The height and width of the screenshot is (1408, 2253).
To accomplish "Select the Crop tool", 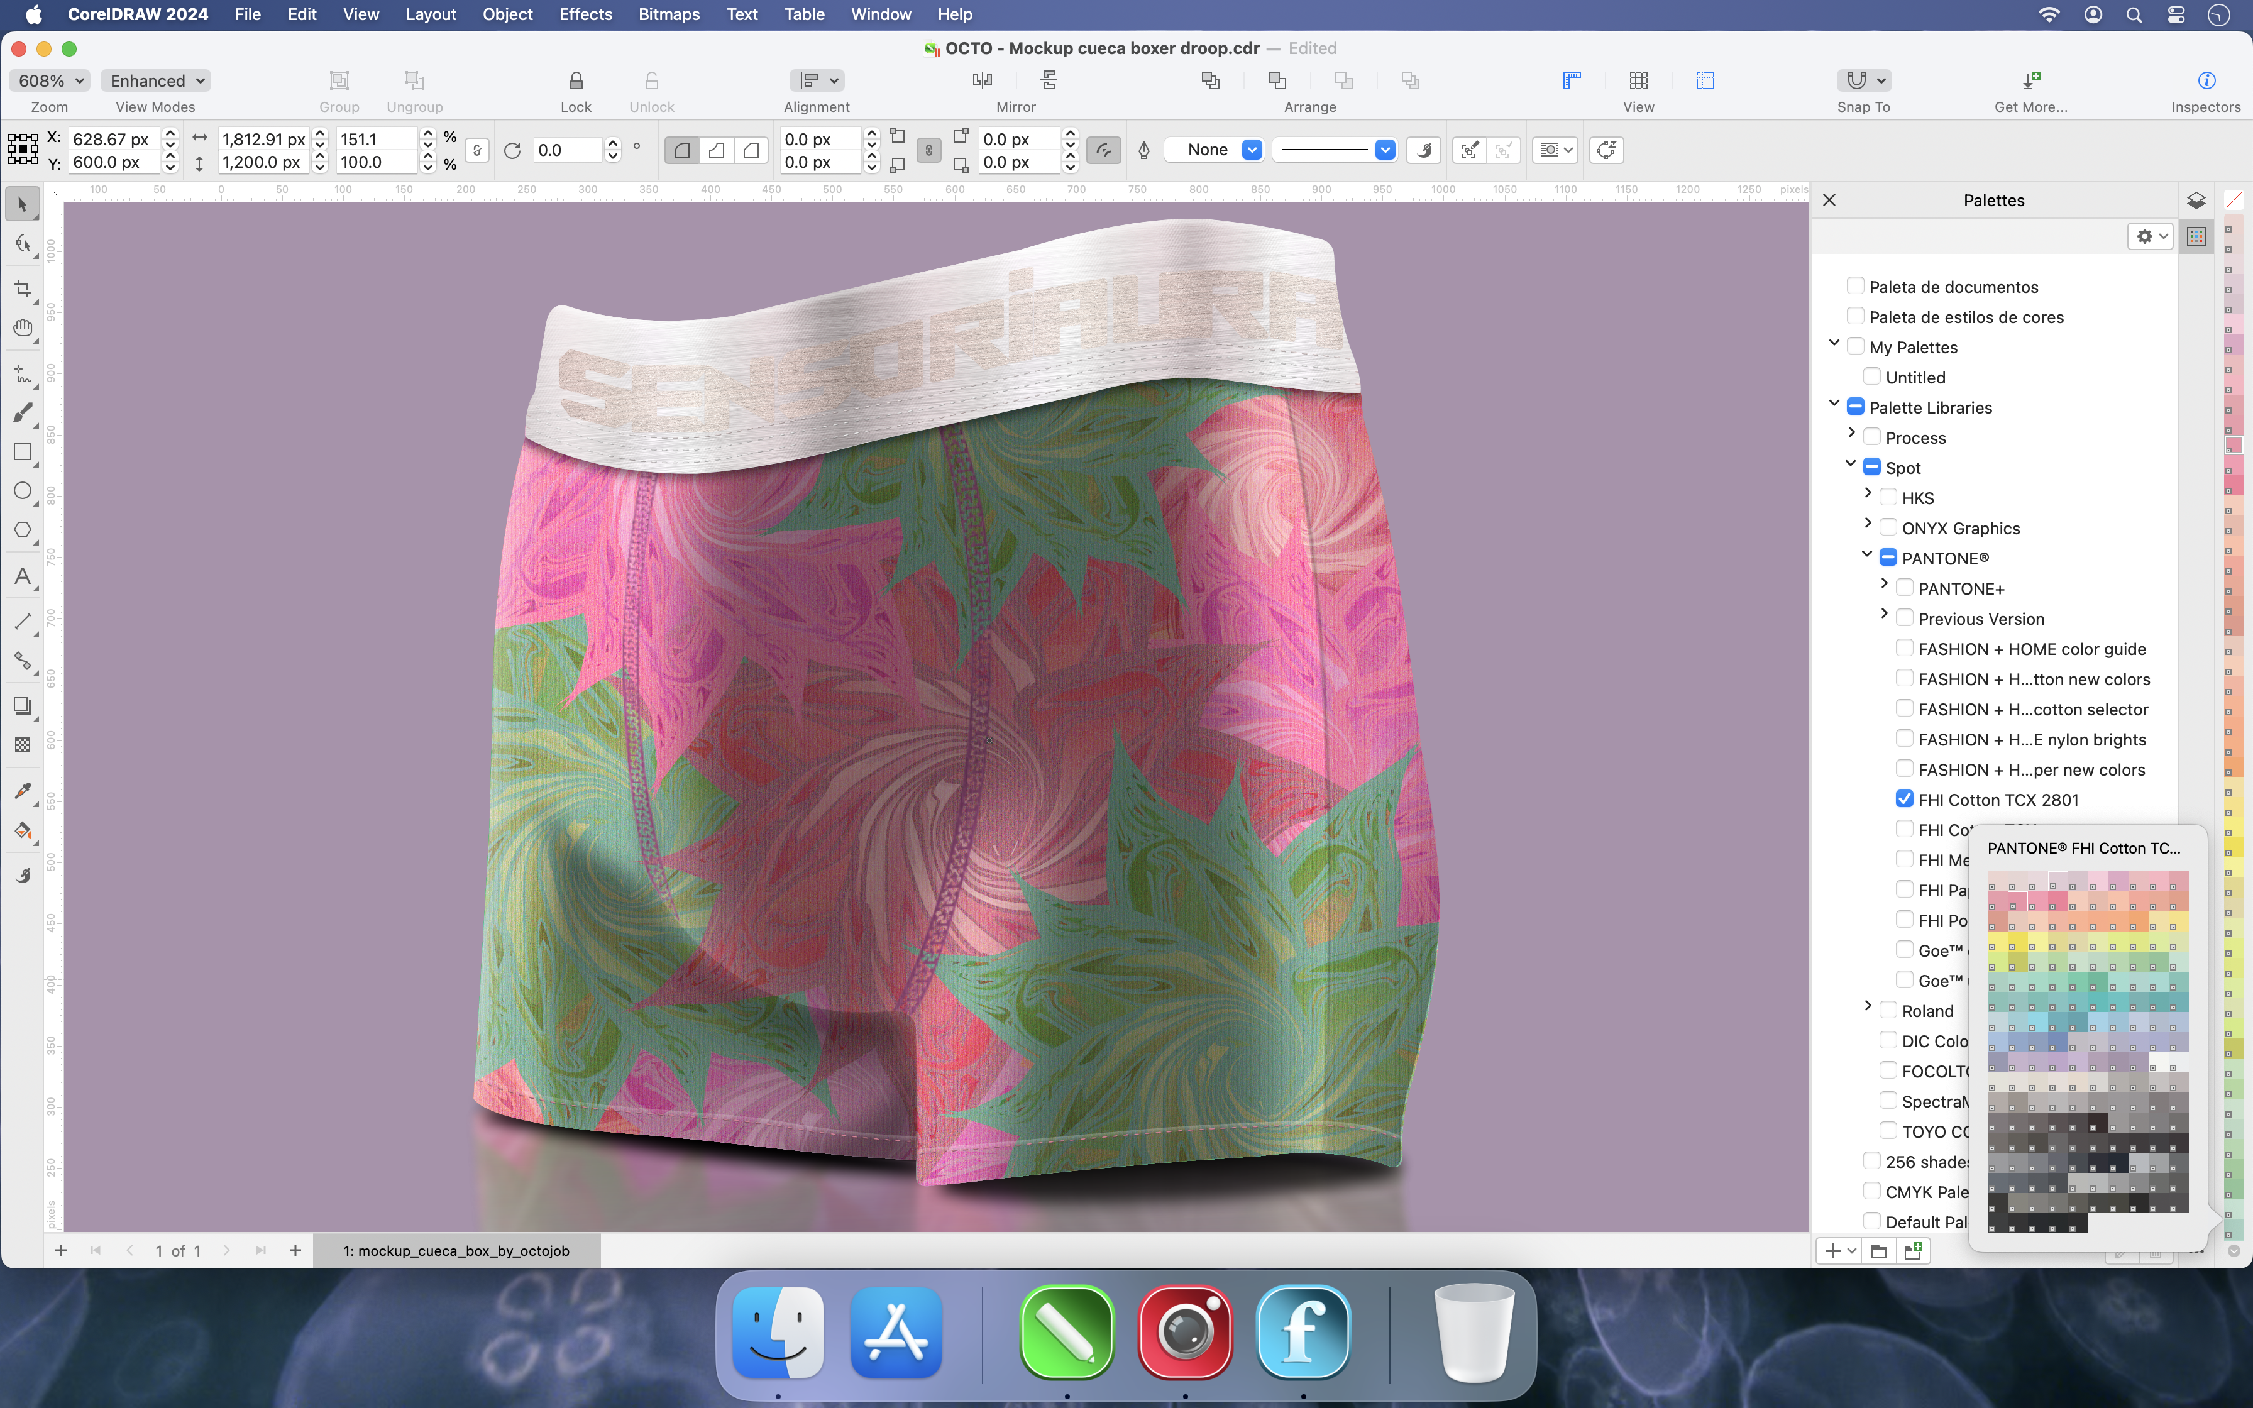I will 23,289.
